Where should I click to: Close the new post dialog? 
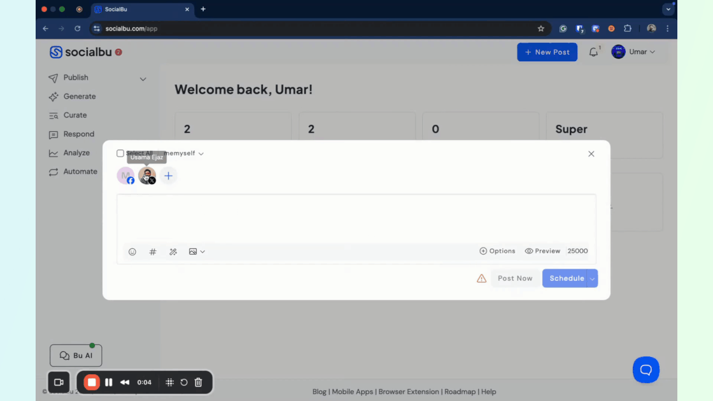point(591,154)
